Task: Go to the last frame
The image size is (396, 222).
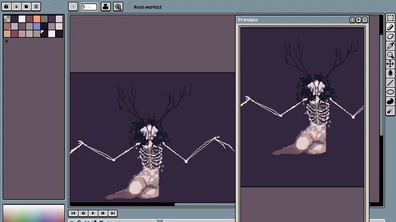Action: pyautogui.click(x=113, y=213)
